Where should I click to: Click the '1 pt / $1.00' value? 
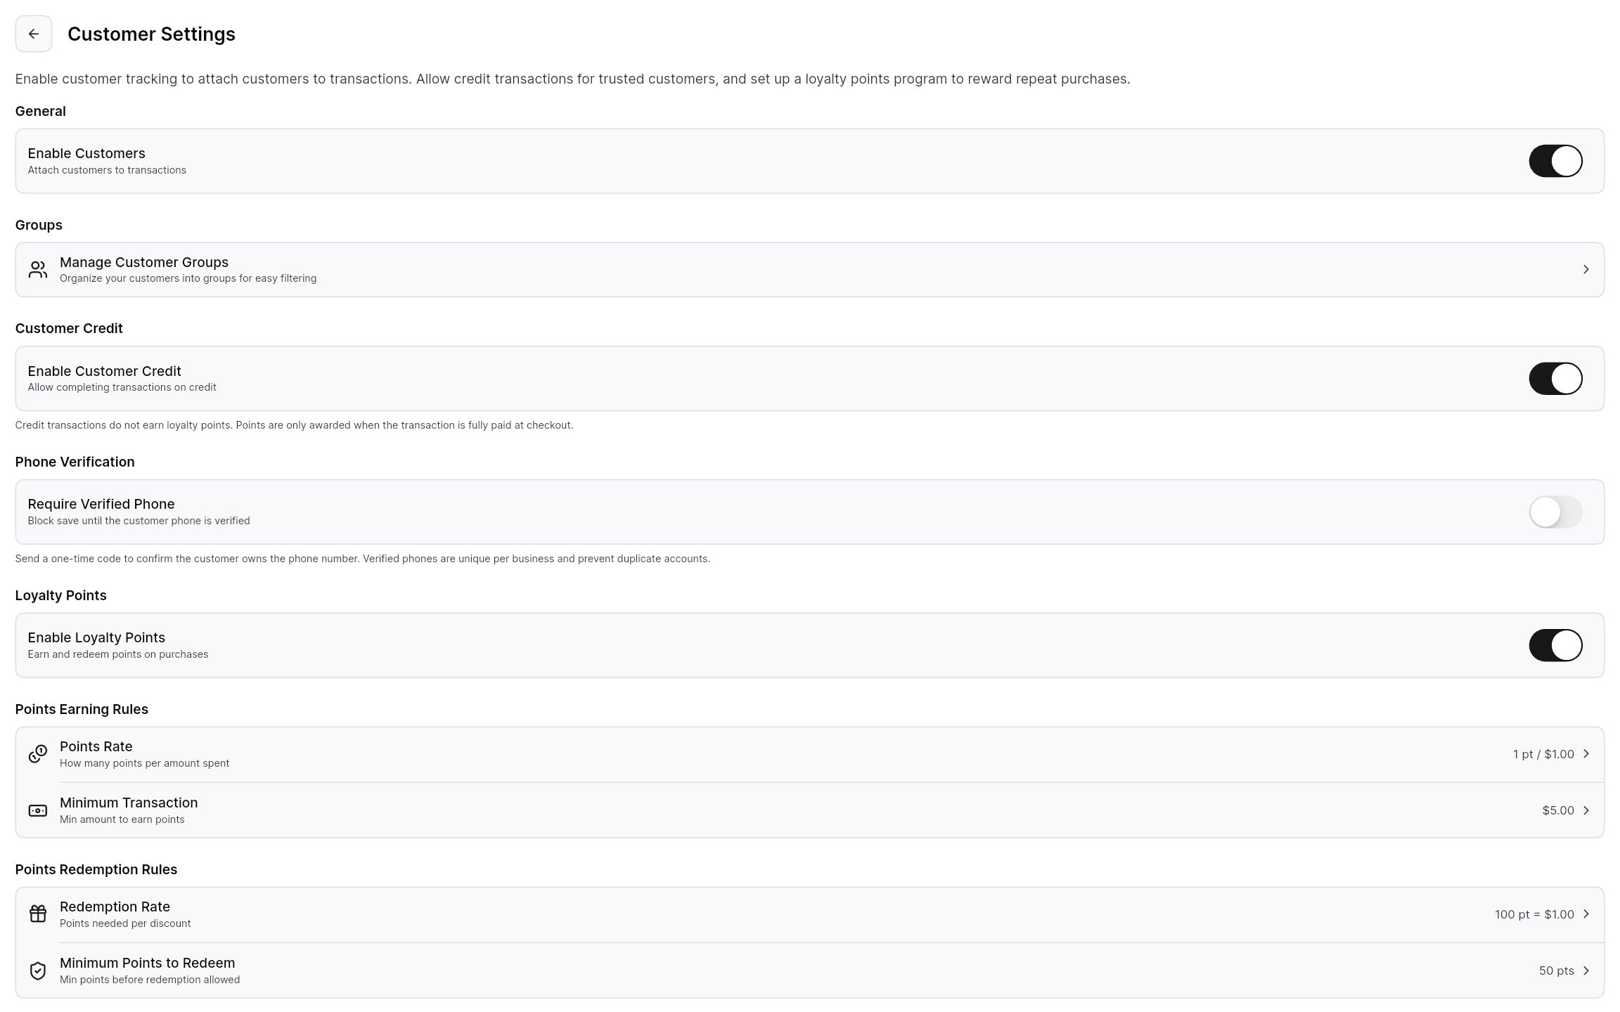(x=1543, y=754)
